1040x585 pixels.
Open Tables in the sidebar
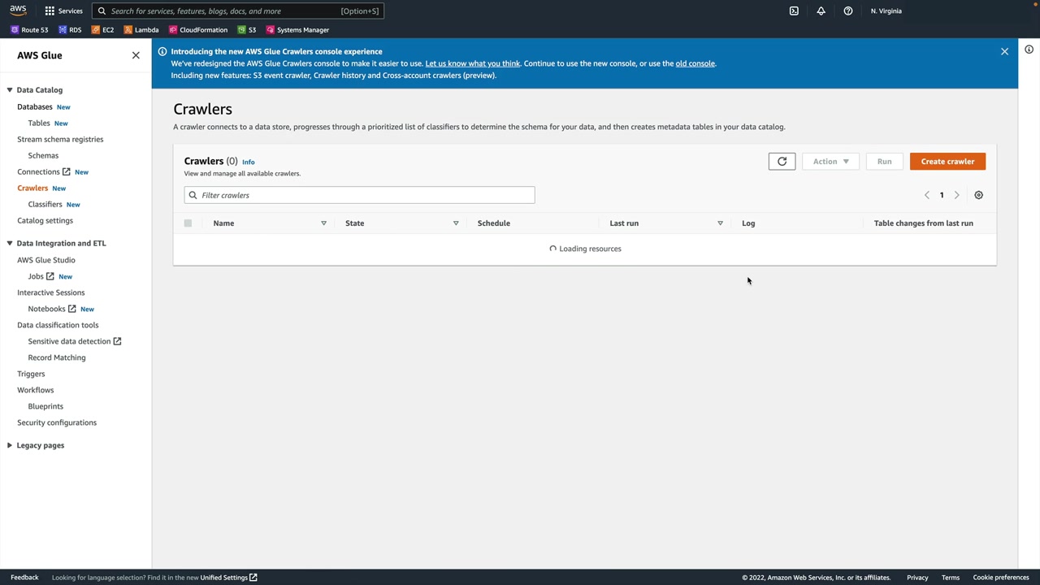coord(39,123)
